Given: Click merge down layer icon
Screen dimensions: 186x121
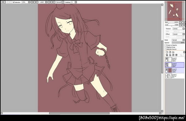Looking at the screenshot, I should coord(170,55).
